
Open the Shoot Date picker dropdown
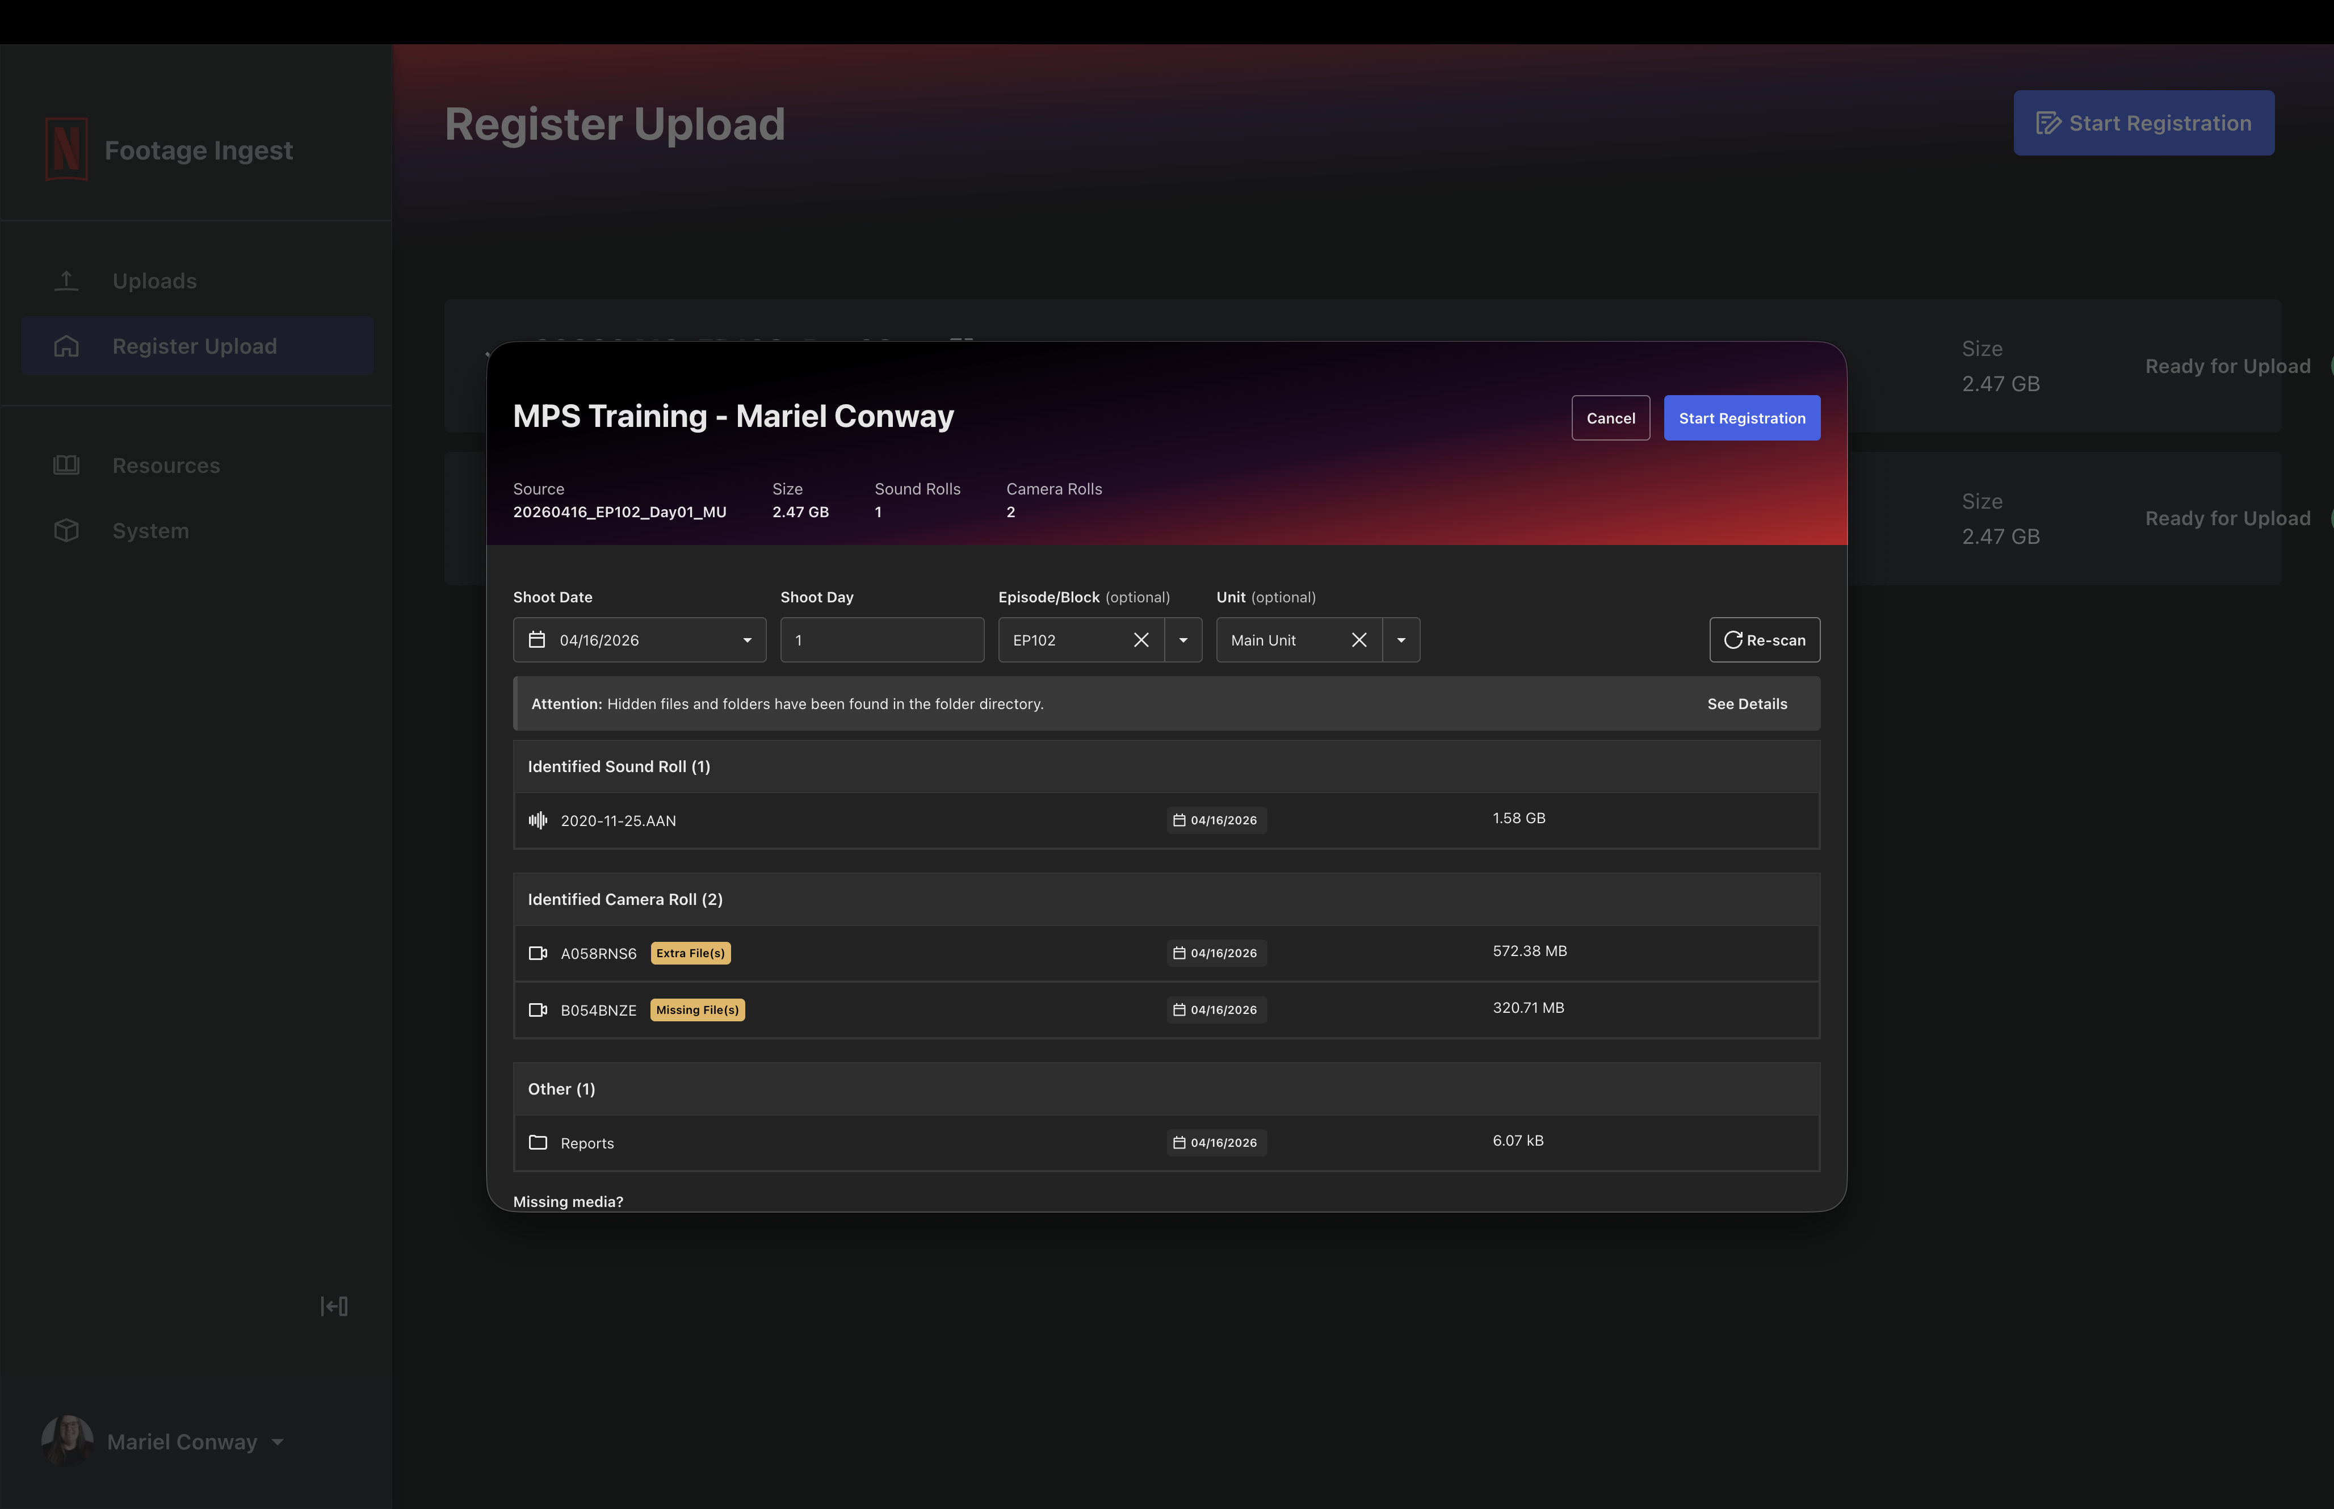(748, 640)
